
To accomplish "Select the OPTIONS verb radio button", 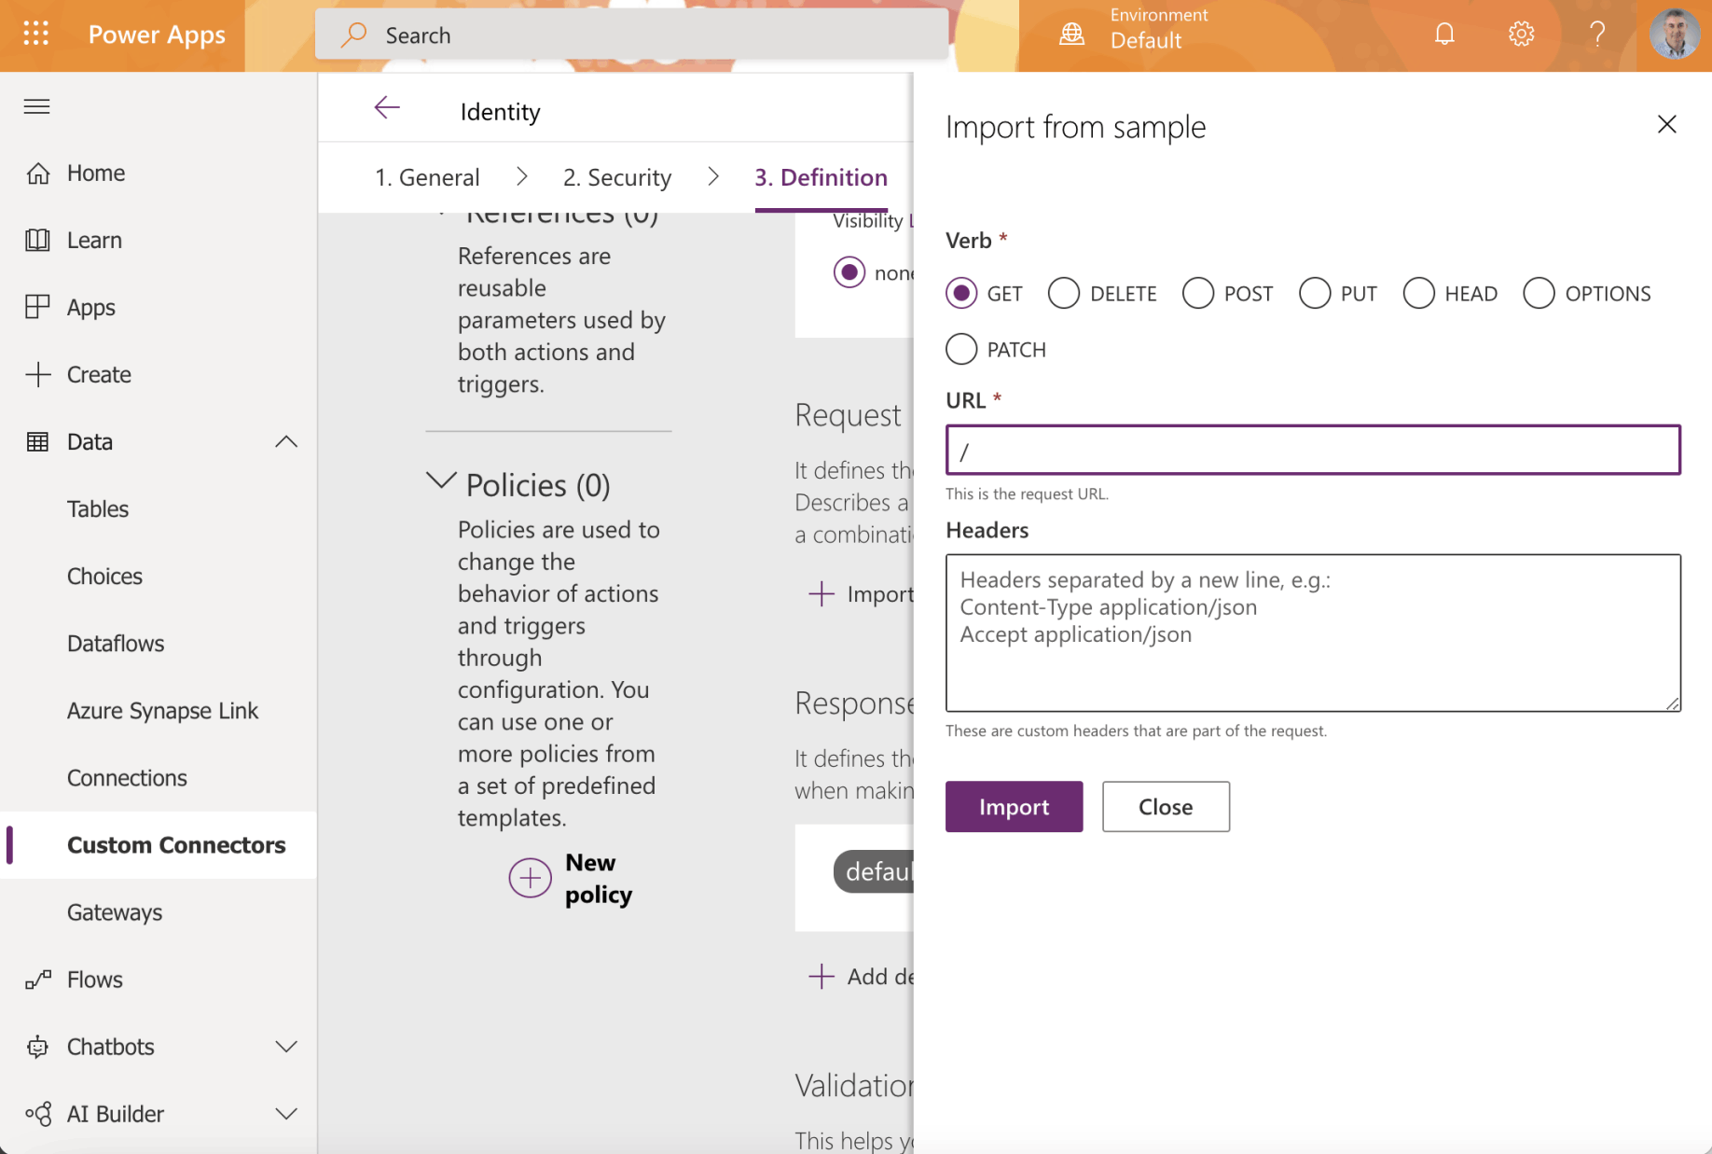I will coord(1539,293).
